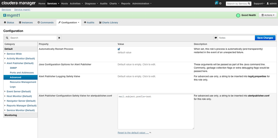Click the configuration Search input field
This screenshot has height=138, width=278.
click(33, 38)
